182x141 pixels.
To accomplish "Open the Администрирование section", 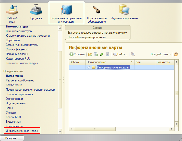I will (x=124, y=13).
